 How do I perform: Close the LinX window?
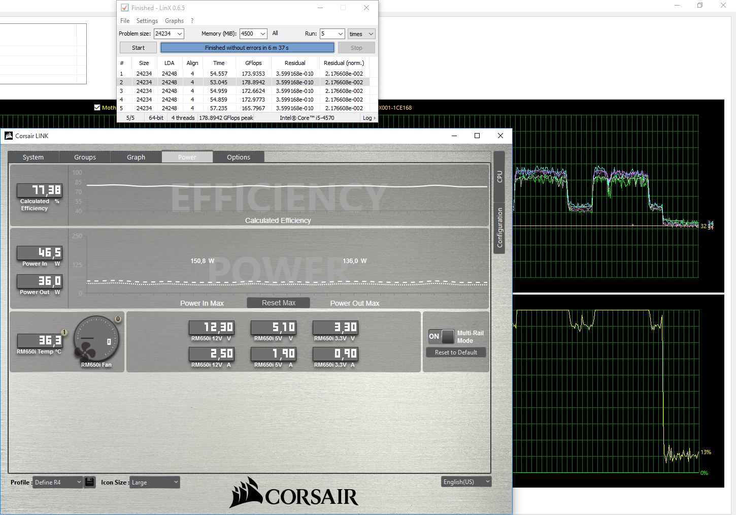pyautogui.click(x=366, y=8)
